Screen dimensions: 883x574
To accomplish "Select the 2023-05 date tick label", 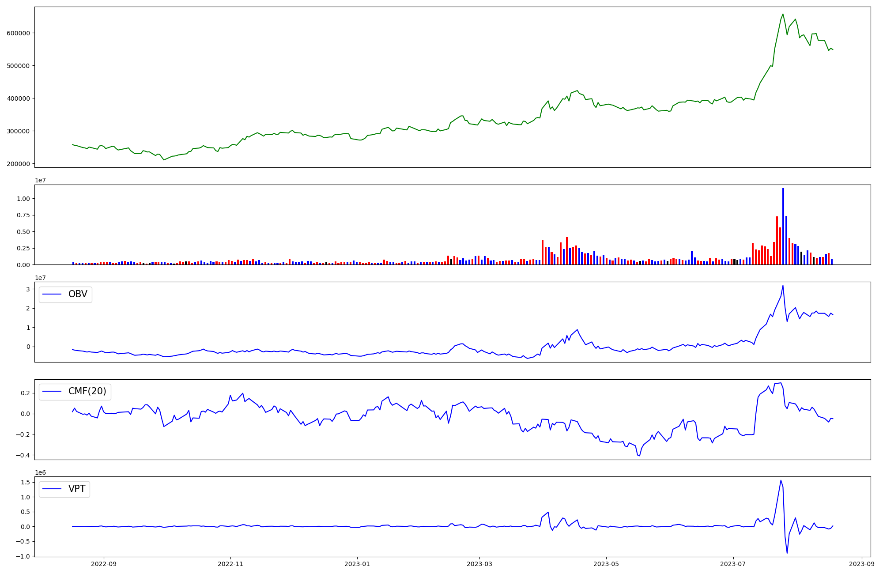I will (606, 564).
